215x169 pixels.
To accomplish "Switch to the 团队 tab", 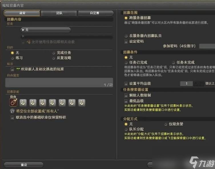I will [59, 13].
